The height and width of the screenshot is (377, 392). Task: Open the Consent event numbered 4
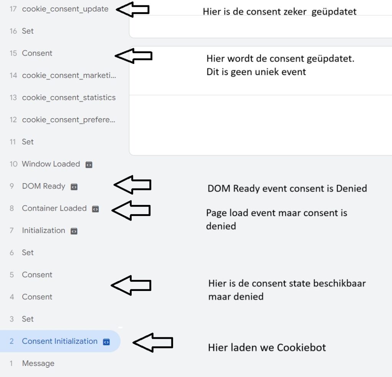click(37, 297)
